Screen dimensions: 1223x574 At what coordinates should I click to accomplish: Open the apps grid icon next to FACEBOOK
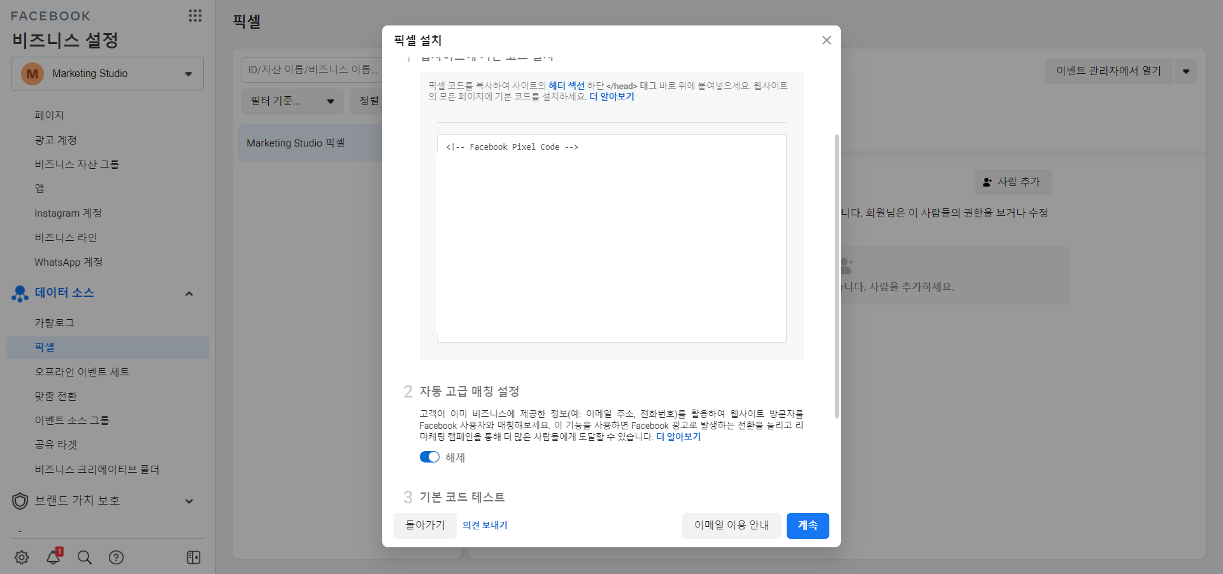click(195, 16)
